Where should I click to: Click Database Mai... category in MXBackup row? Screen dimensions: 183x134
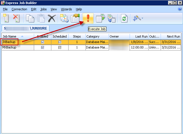point(97,48)
